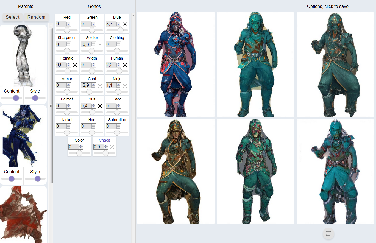The width and height of the screenshot is (376, 243).
Task: Save the bottom-middle red-masked green character option
Action: pos(255,171)
